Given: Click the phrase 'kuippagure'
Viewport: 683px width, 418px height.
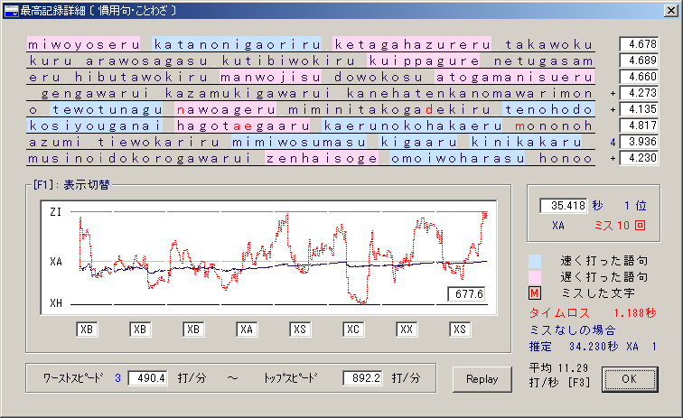Looking at the screenshot, I should pyautogui.click(x=424, y=60).
